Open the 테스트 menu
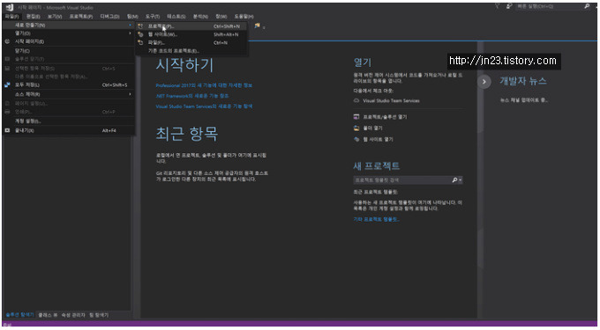 176,17
